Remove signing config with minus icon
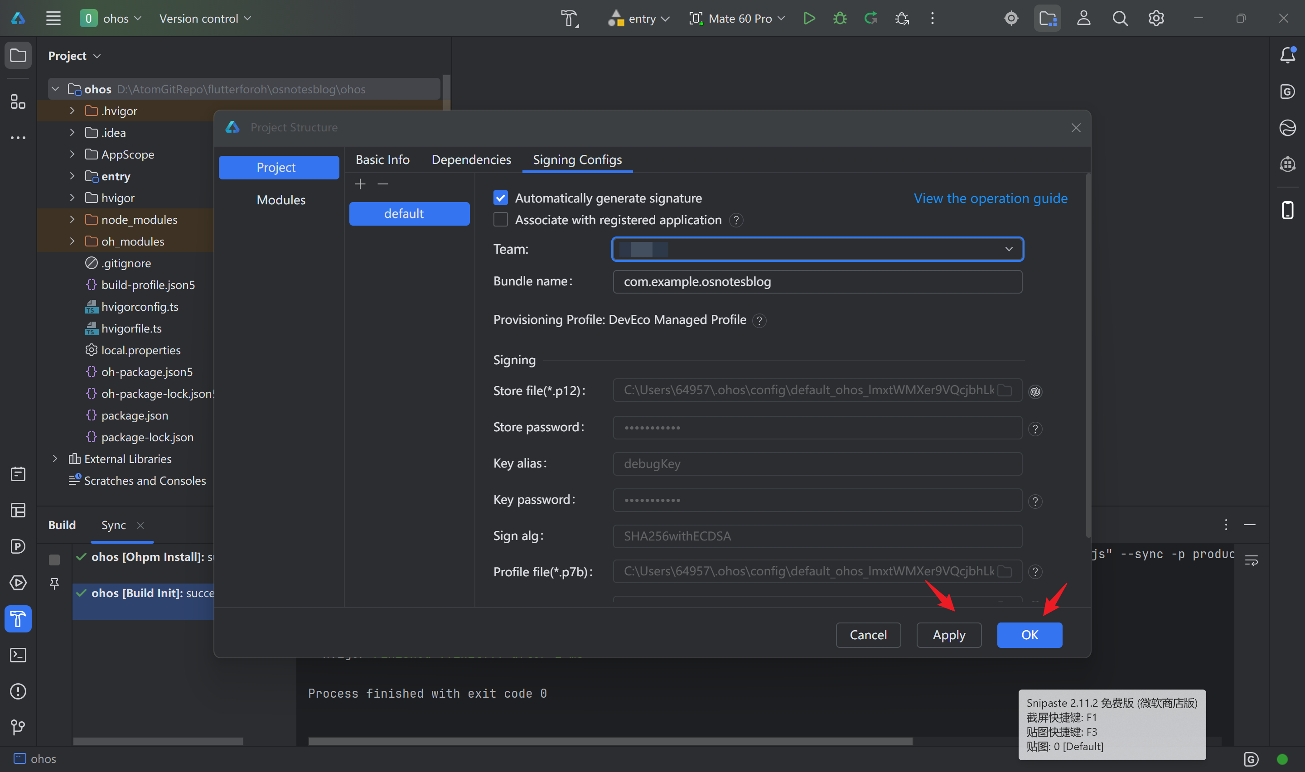Screen dimensions: 1305x772 point(383,183)
